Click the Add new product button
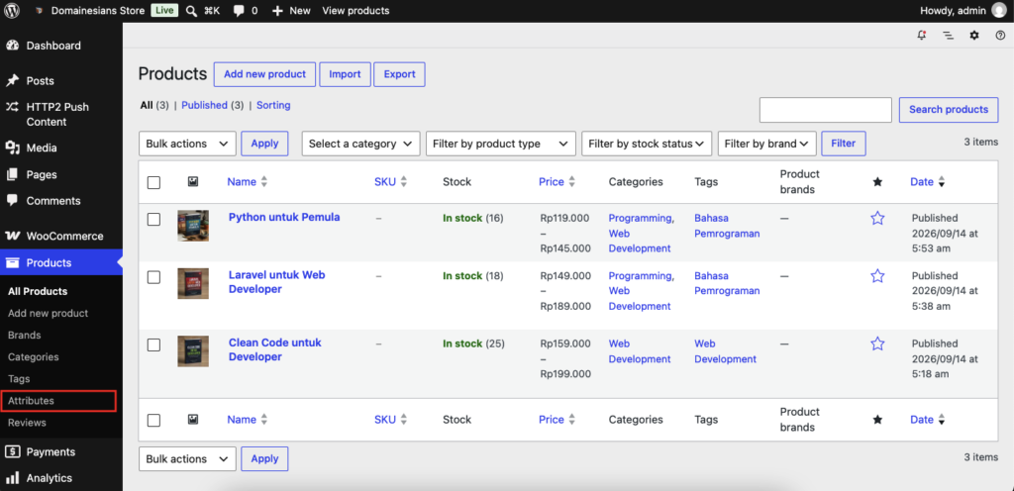This screenshot has height=491, width=1014. click(264, 74)
